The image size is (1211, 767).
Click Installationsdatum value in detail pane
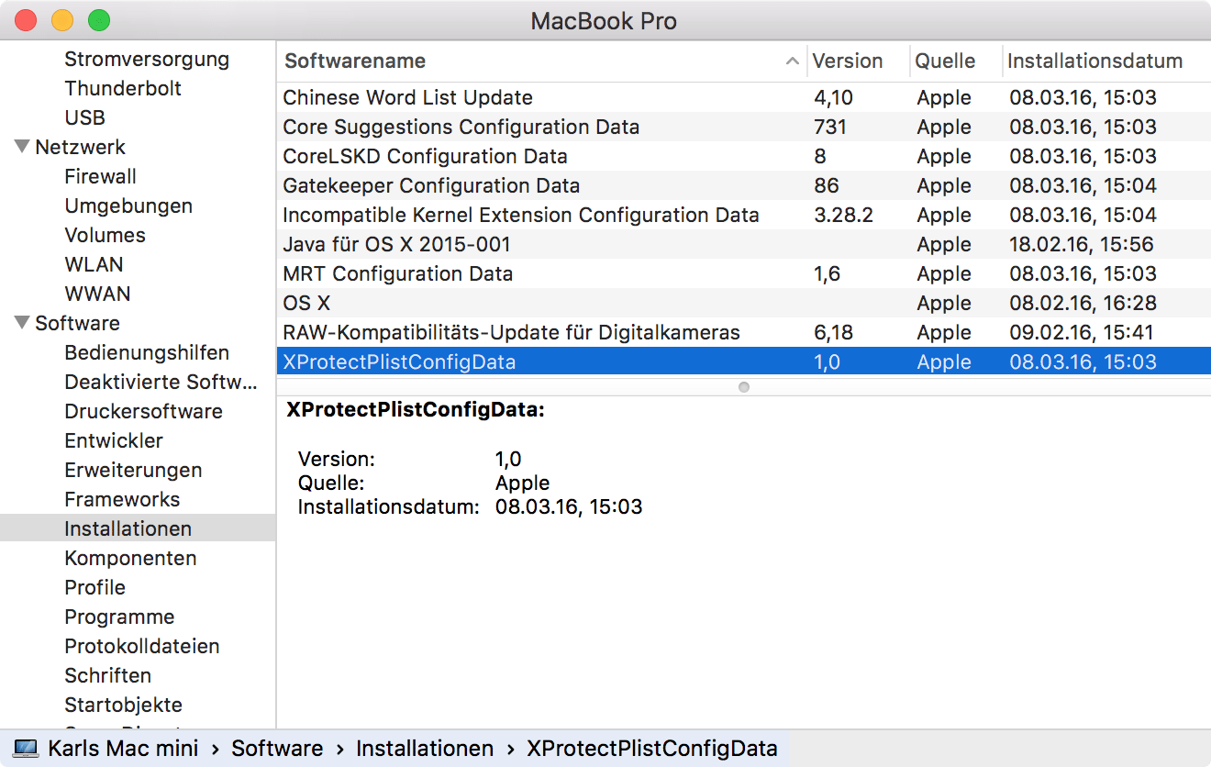tap(569, 506)
